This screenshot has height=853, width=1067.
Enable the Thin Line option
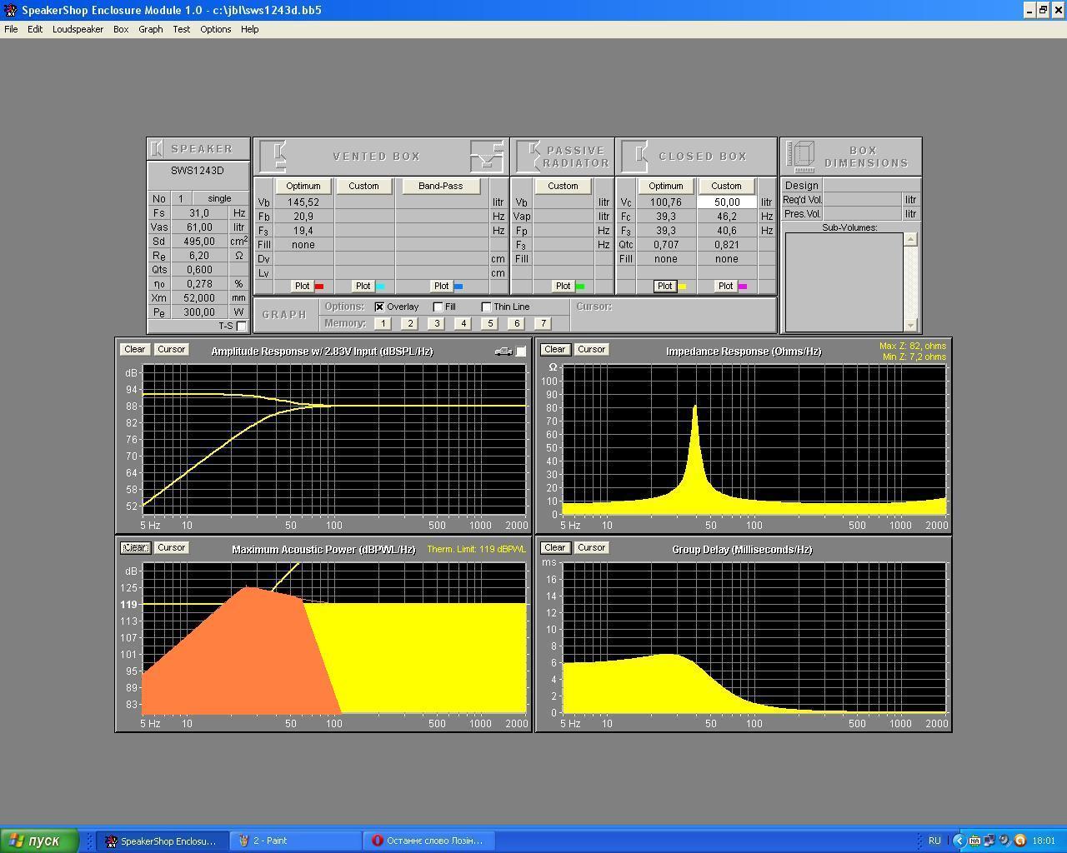(x=487, y=307)
